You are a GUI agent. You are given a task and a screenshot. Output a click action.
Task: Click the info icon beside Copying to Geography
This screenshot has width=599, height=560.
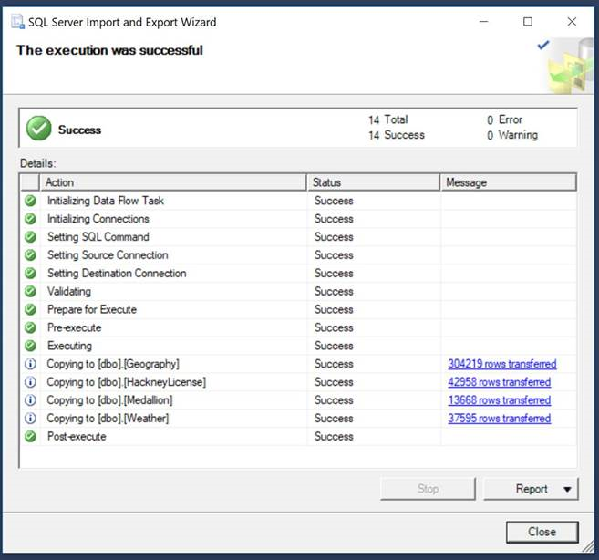coord(30,364)
